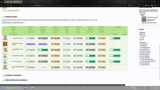Expand the Gráfica Distribución Estadística section
This screenshot has height=90, width=160.
coord(3,80)
